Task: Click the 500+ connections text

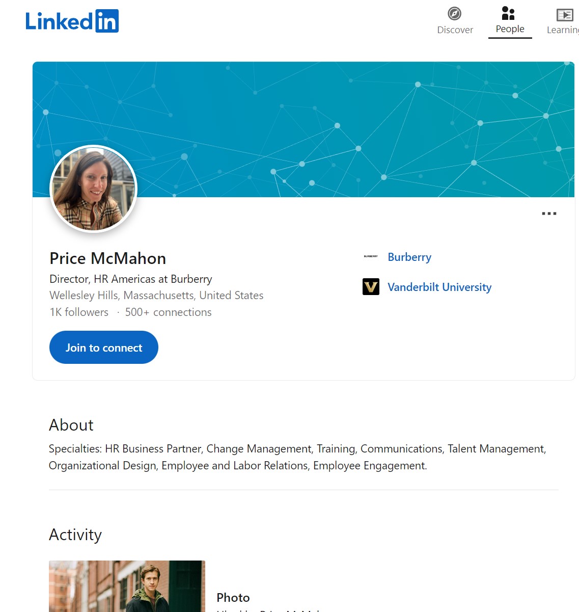Action: (x=169, y=312)
